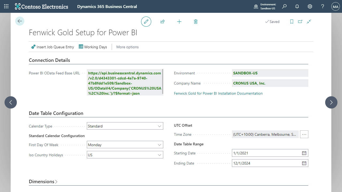342x192 pixels.
Task: Go back with the arrow button
Action: (20, 21)
